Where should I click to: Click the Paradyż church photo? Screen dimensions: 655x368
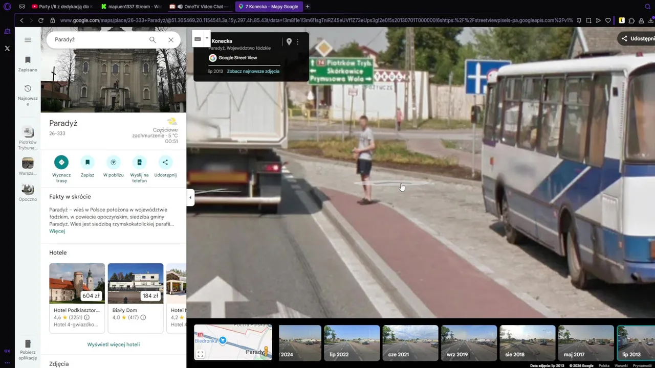point(114,70)
